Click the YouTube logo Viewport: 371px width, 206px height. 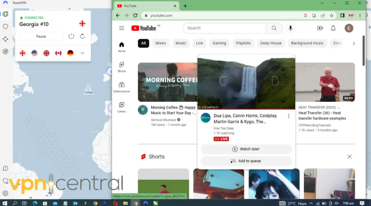point(144,28)
